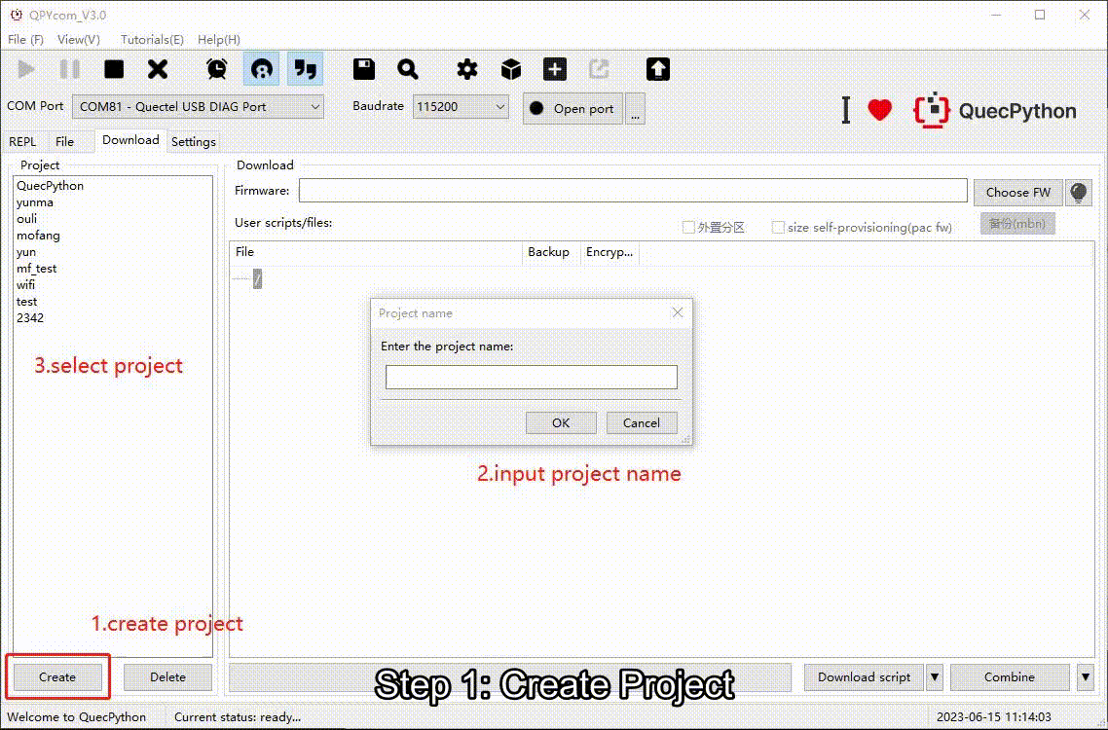
Task: Click the lightbulb icon beside Choose FW
Action: tap(1077, 192)
